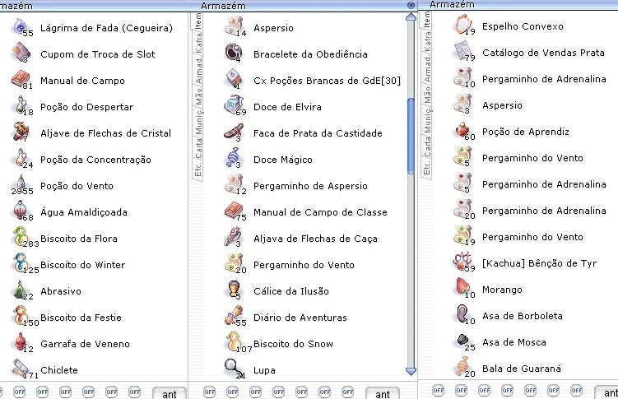The height and width of the screenshot is (399, 618).
Task: Select the Lágrima de Fada (Cegueira) item icon
Action: [20, 27]
